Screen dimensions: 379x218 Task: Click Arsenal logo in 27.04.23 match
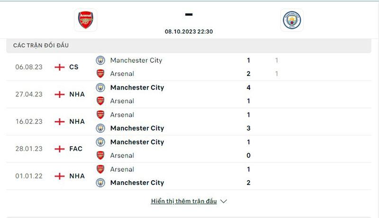tap(100, 101)
